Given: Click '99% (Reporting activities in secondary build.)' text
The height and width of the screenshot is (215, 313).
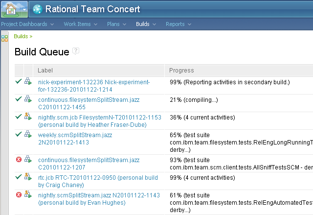Looking at the screenshot, I should click(x=230, y=82).
